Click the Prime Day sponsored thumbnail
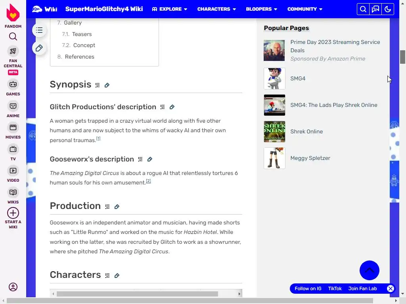This screenshot has height=304, width=406. click(274, 50)
